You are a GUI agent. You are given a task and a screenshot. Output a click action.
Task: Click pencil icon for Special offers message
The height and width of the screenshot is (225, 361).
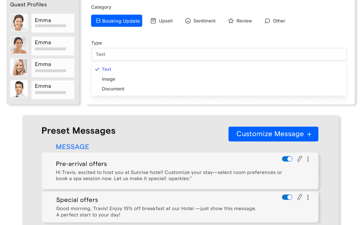(299, 197)
